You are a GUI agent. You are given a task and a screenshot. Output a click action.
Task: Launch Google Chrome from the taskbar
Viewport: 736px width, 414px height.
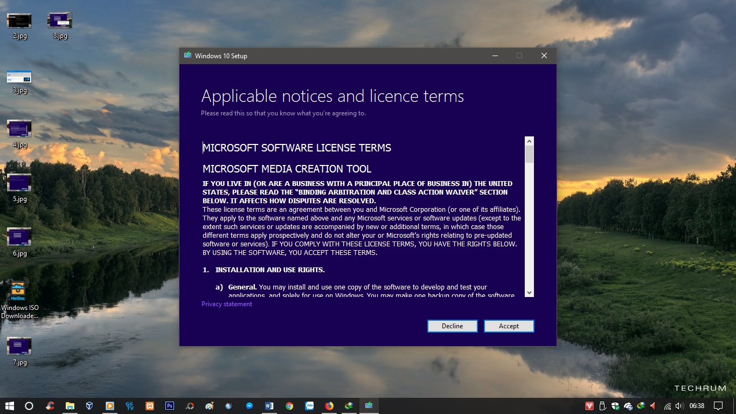coord(289,406)
